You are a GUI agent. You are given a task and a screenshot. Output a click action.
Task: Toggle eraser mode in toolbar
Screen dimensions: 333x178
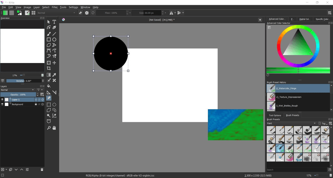(x=80, y=13)
